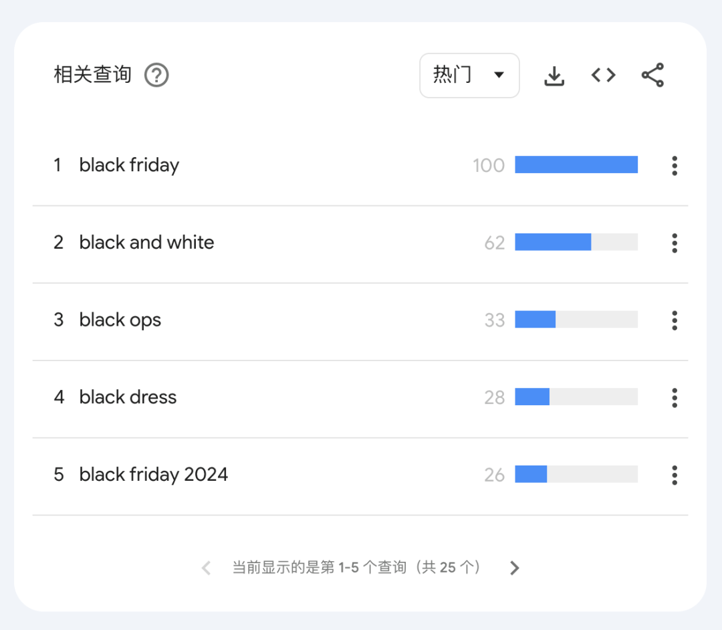
Task: Click the 28 score bar for black dress
Action: click(576, 397)
